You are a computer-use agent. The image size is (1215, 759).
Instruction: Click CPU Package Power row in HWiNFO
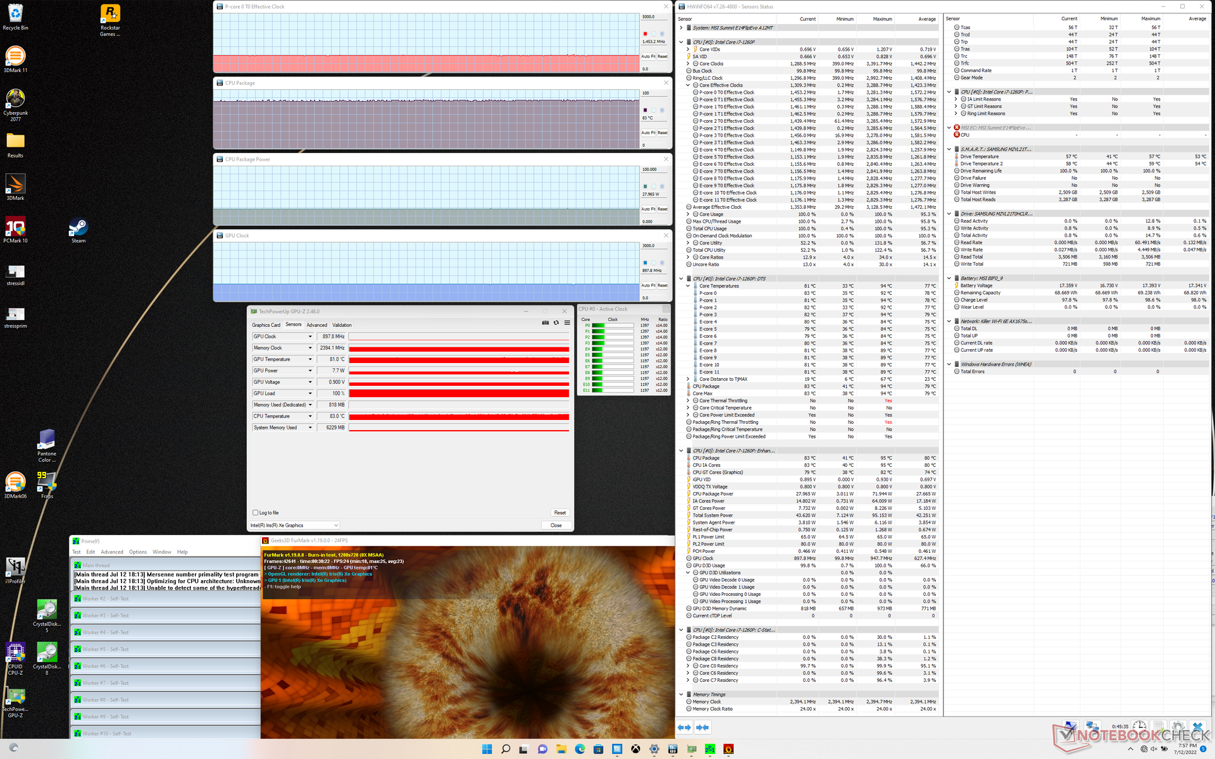[x=808, y=494]
